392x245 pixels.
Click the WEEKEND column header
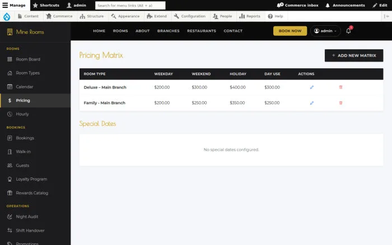click(201, 74)
